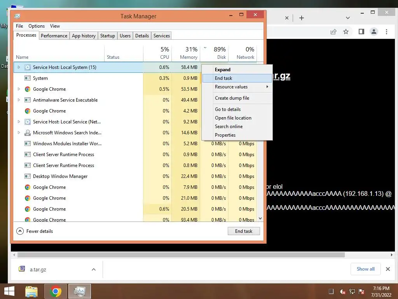Click the System process icon

28,78
